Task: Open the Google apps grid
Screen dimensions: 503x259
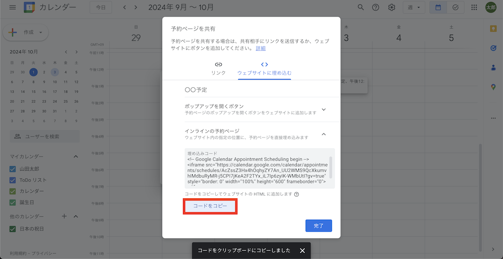Action: pyautogui.click(x=474, y=8)
